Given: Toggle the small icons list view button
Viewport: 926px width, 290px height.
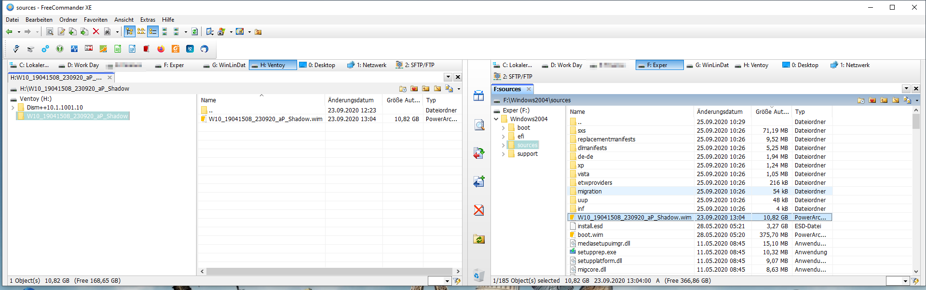Looking at the screenshot, I should (x=141, y=32).
